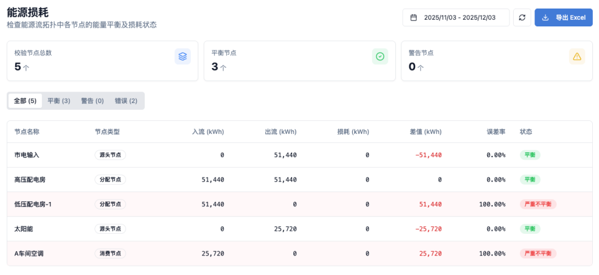This screenshot has height=275, width=599.
Task: Click the 节点名称 column header
Action: (27, 132)
